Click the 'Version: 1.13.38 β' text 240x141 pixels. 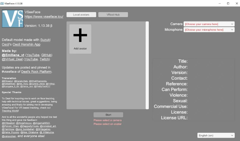tap(39, 26)
